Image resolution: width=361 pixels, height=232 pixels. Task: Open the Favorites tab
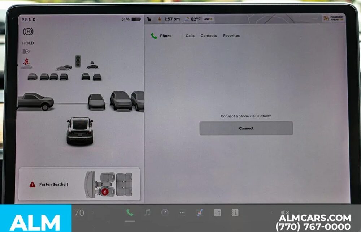pyautogui.click(x=231, y=36)
